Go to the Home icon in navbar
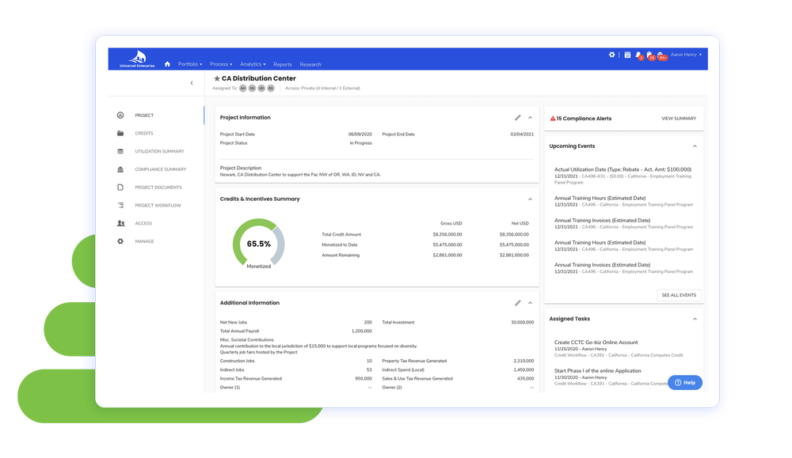 tap(167, 64)
